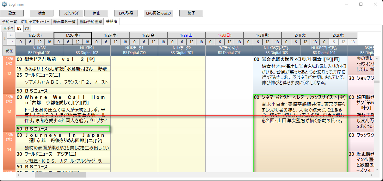Click hour 6 under 1/27(木)
The height and width of the screenshot is (181, 383).
tap(106, 42)
